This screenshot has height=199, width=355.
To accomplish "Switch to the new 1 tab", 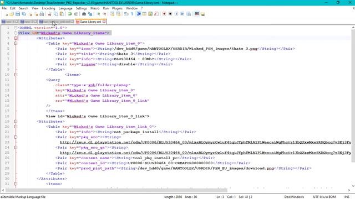I will coord(10,22).
